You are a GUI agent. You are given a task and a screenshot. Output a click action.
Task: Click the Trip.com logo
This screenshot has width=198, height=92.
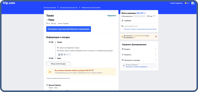pyautogui.click(x=9, y=3)
